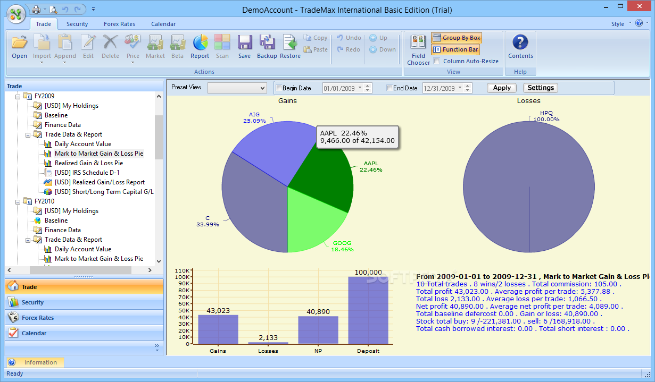The image size is (655, 382).
Task: Select the Trade ribbon tab
Action: pos(44,24)
